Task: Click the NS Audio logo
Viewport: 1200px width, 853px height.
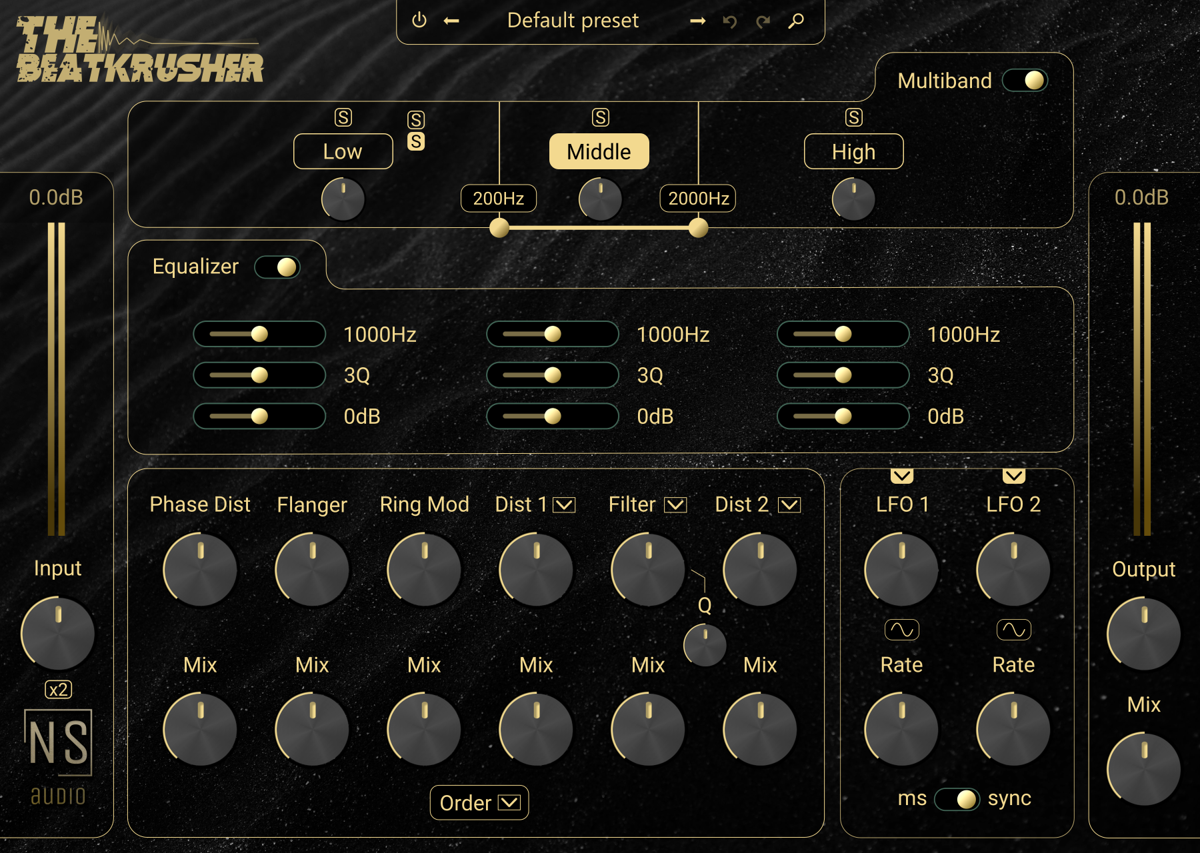Action: pos(58,758)
